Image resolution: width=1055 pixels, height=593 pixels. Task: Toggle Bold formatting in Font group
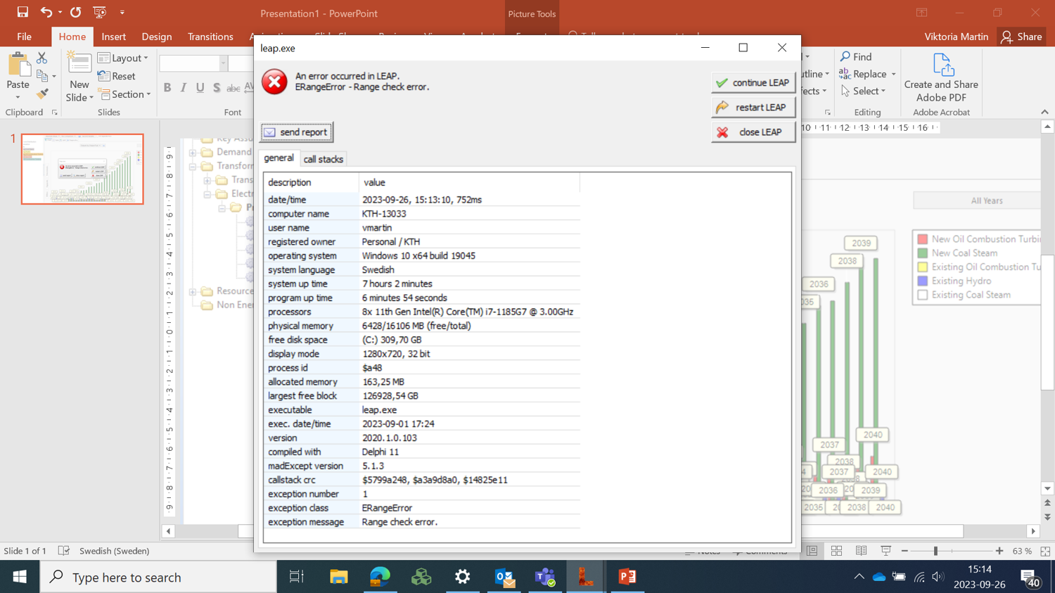pos(167,88)
